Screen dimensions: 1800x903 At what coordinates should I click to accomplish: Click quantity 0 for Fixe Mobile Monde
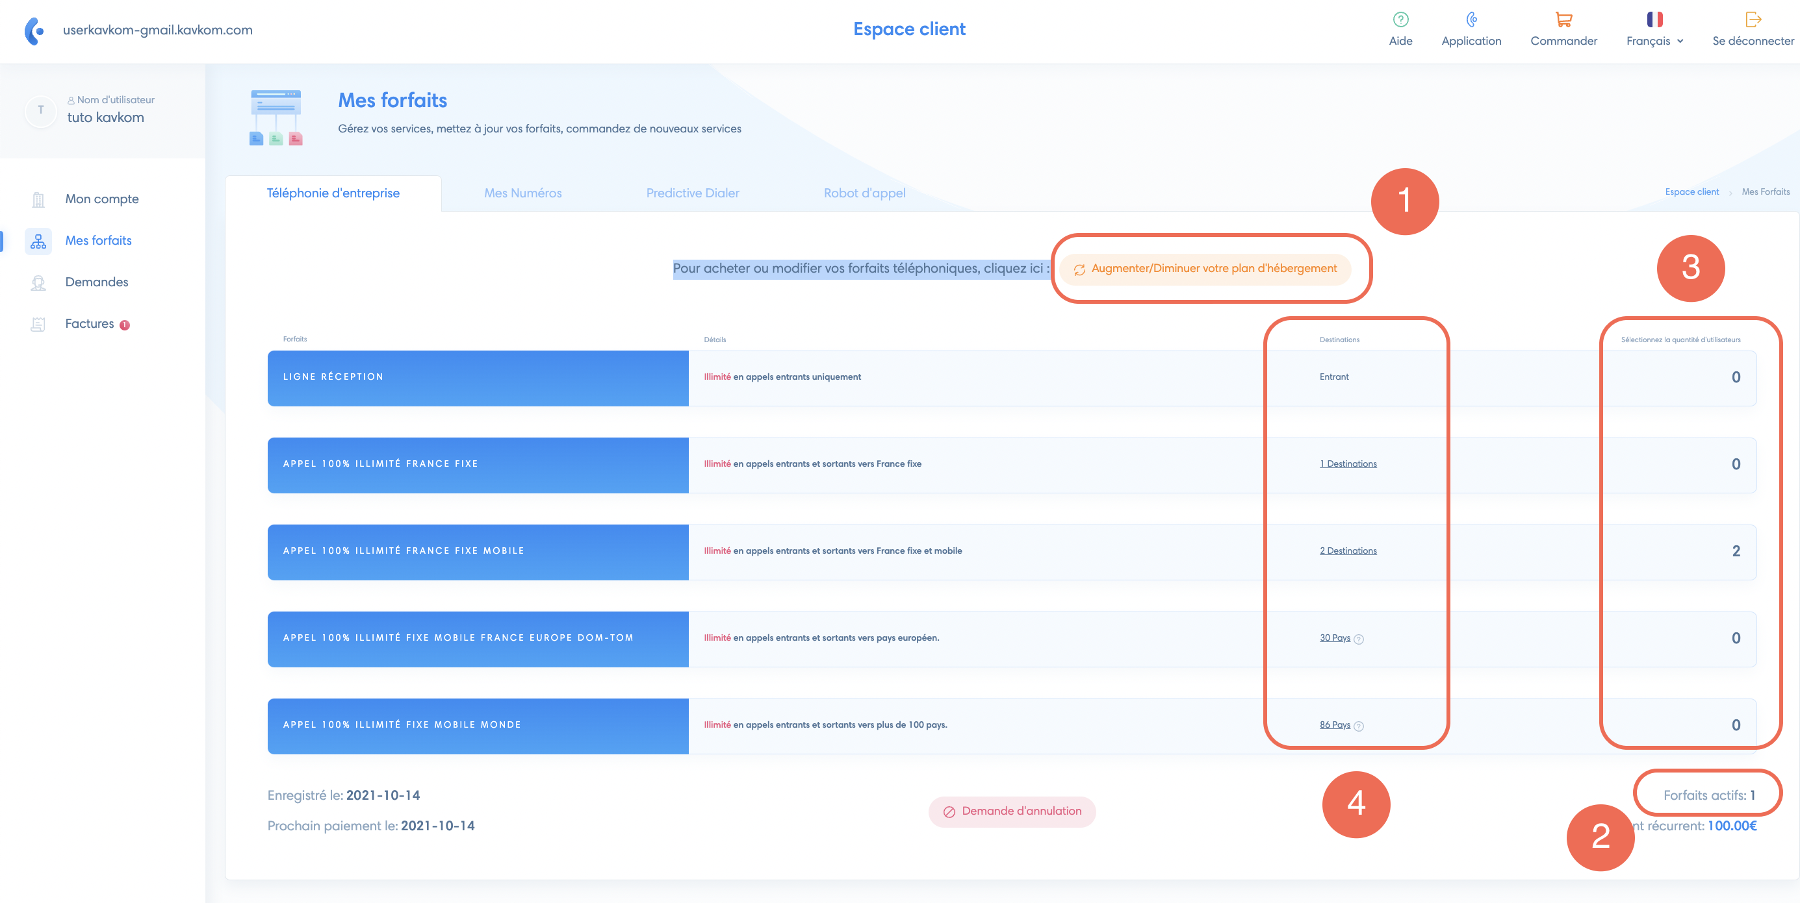point(1736,726)
